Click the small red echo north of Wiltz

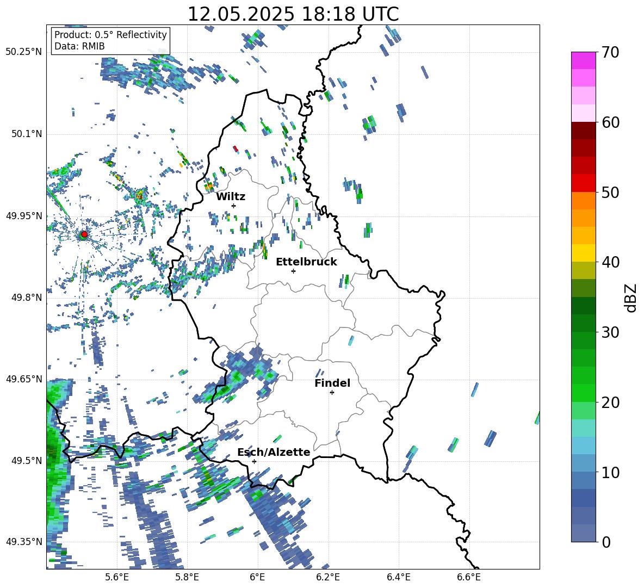[236, 148]
